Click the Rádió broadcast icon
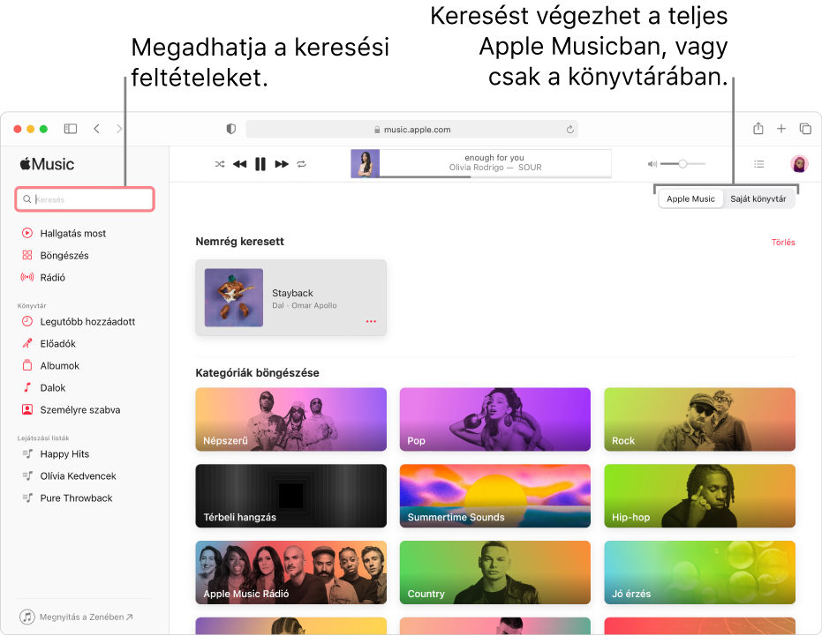822x636 pixels. [x=27, y=277]
